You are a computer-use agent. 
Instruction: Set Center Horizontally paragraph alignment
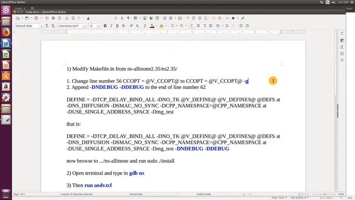[198, 26]
